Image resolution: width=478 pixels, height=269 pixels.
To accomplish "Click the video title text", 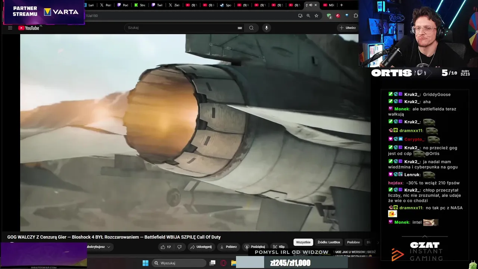I will point(114,237).
